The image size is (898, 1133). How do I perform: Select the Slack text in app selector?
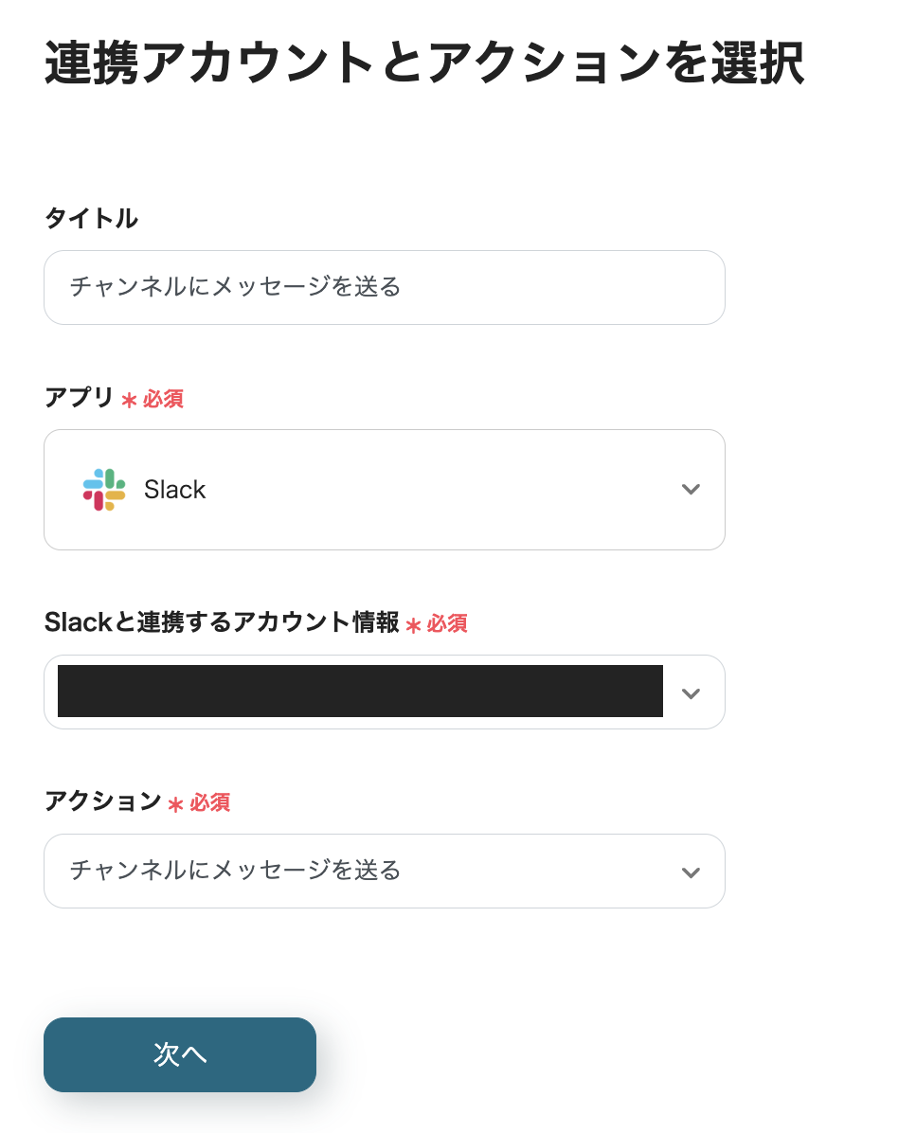tap(174, 490)
